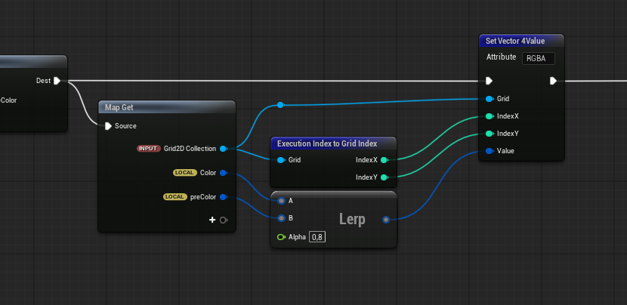The image size is (627, 305).
Task: Click the Lerp A input pin
Action: click(281, 201)
